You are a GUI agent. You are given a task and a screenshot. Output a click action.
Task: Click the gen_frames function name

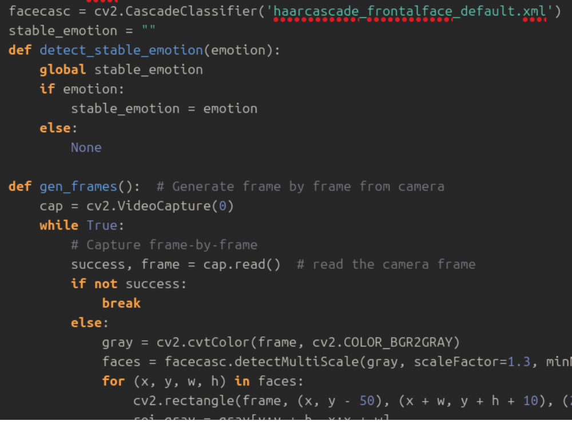pos(78,186)
